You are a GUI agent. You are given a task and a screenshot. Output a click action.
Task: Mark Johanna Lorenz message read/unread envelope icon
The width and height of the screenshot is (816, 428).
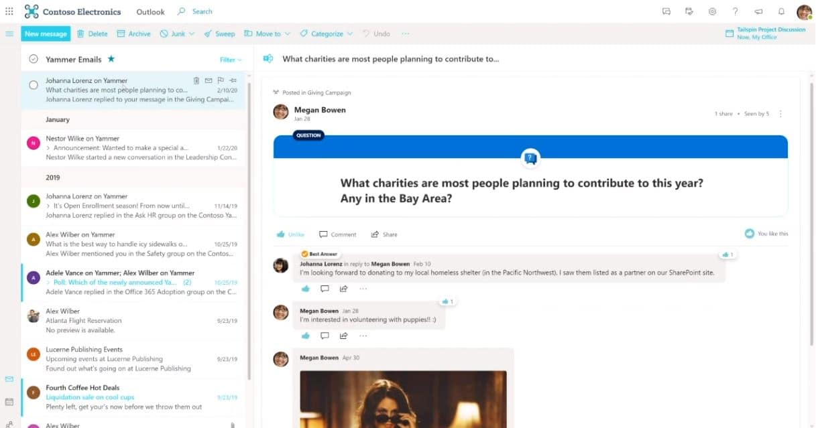[209, 80]
